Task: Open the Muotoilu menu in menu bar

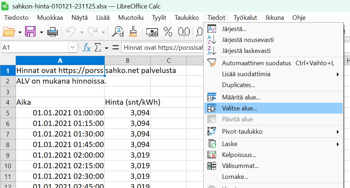Action: [131, 18]
